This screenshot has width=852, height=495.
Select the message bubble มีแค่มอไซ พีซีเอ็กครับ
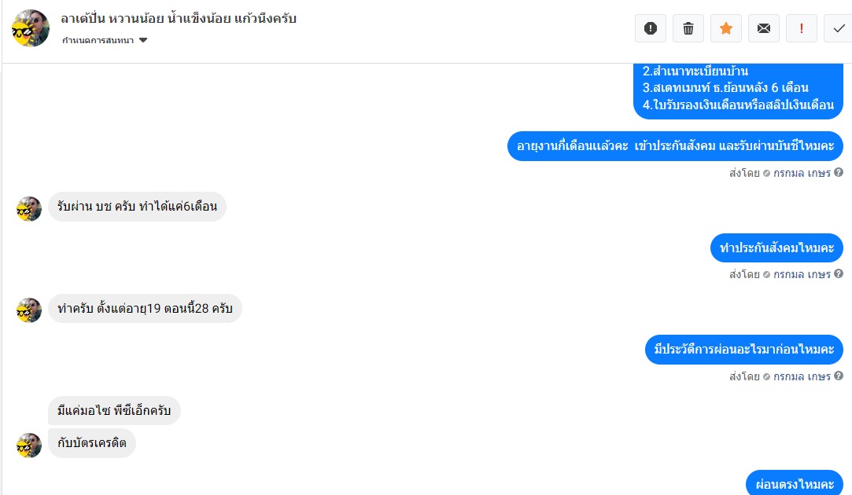[114, 410]
